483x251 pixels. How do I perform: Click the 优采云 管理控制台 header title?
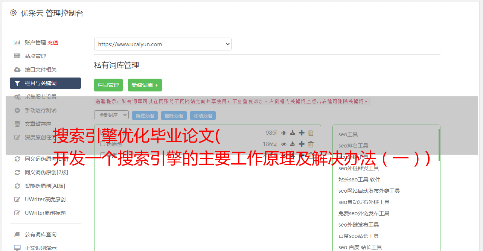(x=52, y=13)
